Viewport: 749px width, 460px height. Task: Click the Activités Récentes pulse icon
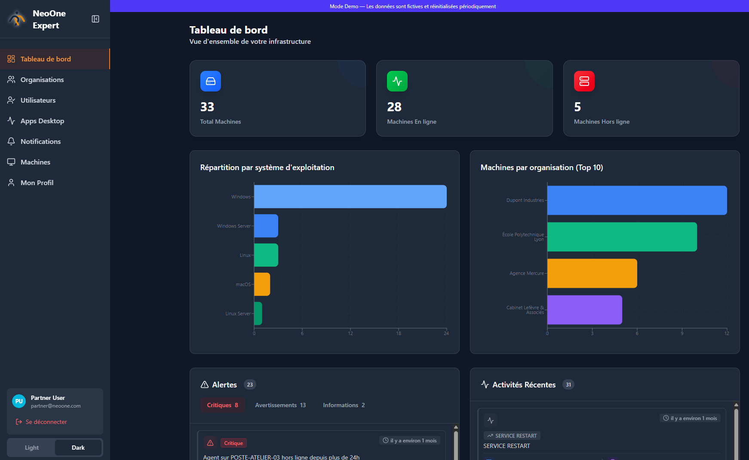[x=485, y=384]
